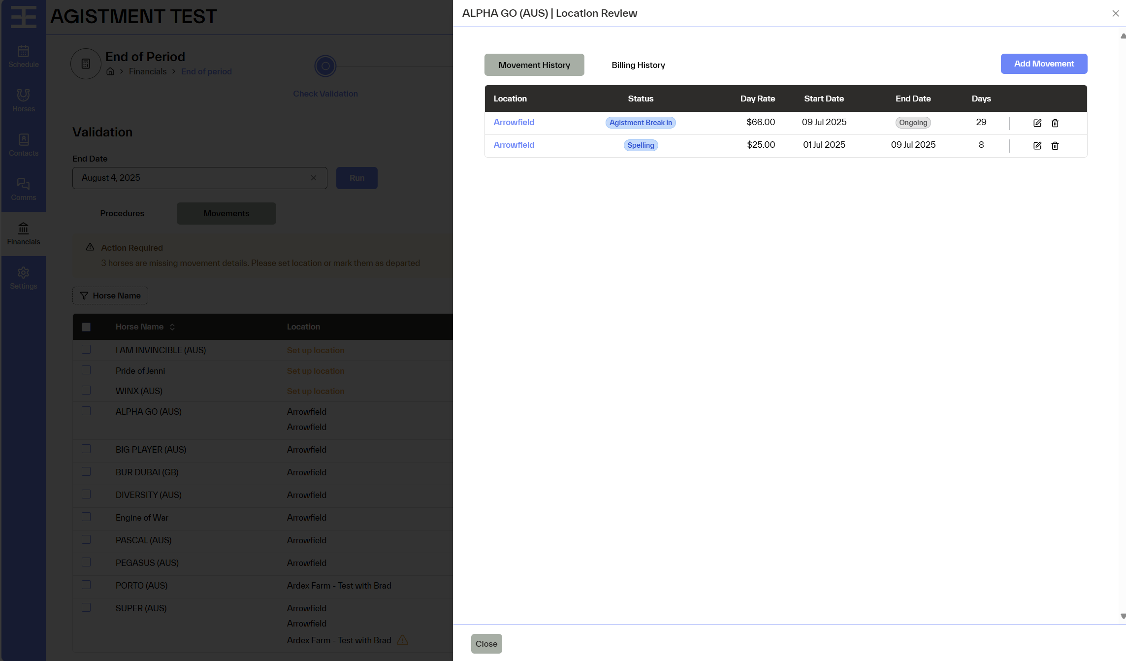The image size is (1126, 661).
Task: Tick the checkbox for WINX (AUS)
Action: (86, 391)
